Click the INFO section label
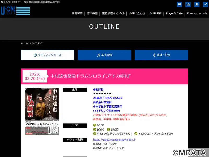This screenshot has width=209, height=157. [75, 125]
